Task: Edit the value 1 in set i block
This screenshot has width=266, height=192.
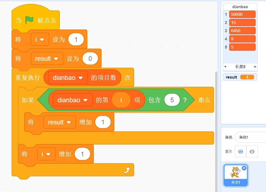Action: [x=76, y=39]
